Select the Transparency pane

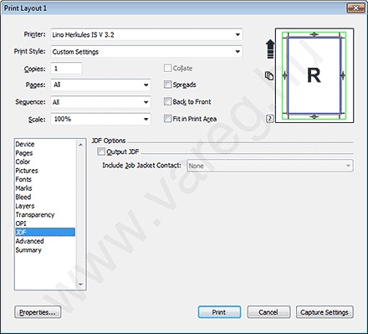click(45, 214)
